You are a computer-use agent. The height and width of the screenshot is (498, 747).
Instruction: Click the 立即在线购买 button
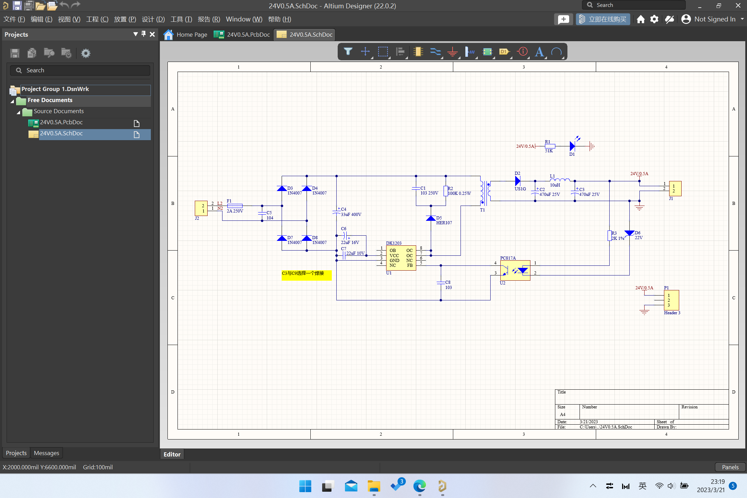tap(603, 19)
